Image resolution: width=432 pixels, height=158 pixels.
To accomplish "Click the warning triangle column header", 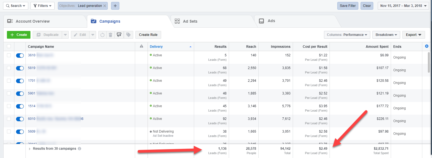I will [142, 46].
